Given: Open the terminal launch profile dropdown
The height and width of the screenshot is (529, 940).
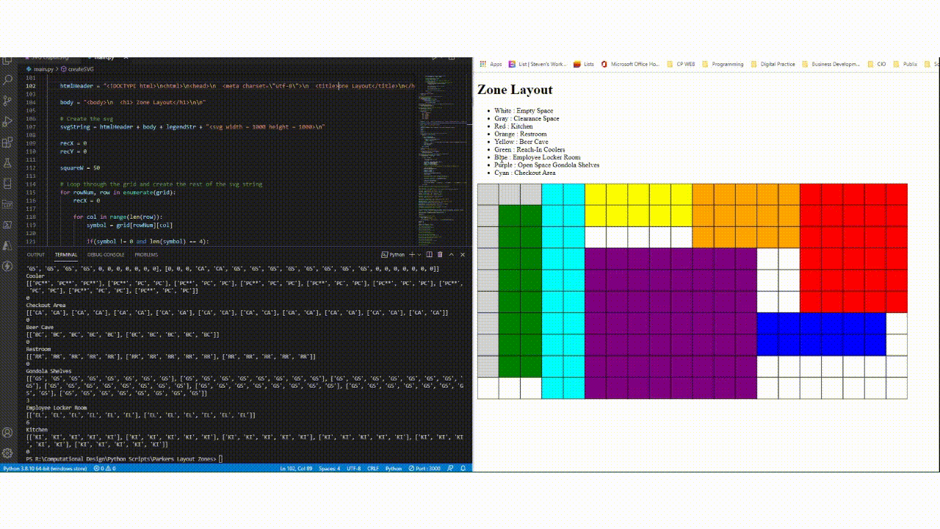Looking at the screenshot, I should [419, 254].
